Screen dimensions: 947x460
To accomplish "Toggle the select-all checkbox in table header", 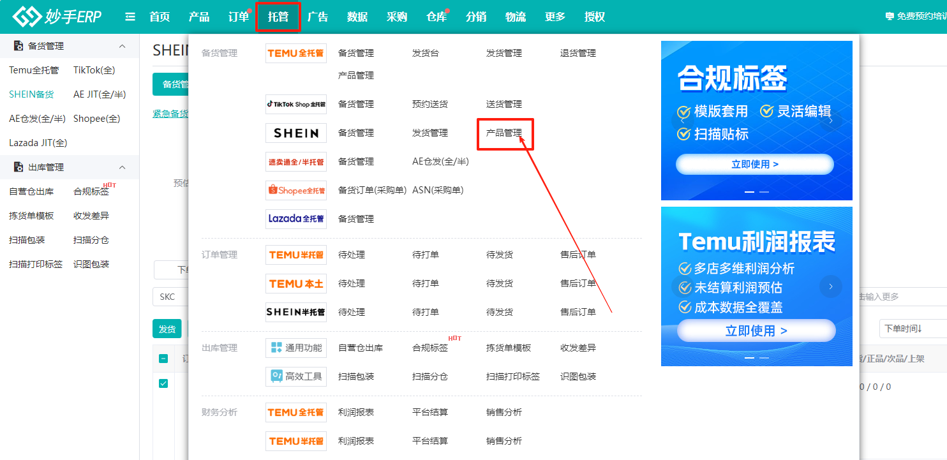I will 163,359.
